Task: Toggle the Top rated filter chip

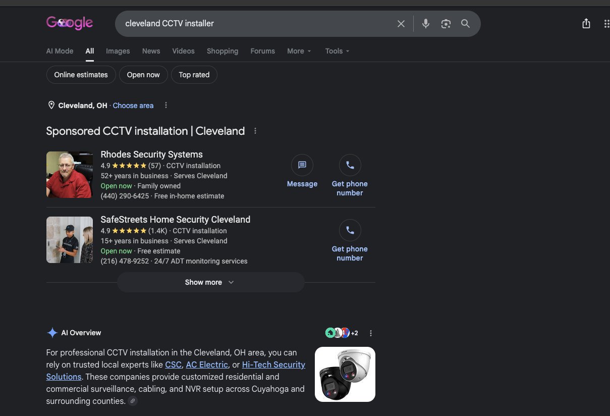Action: point(194,75)
